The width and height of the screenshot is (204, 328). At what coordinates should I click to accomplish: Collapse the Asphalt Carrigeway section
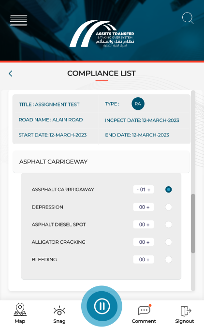(x=101, y=162)
